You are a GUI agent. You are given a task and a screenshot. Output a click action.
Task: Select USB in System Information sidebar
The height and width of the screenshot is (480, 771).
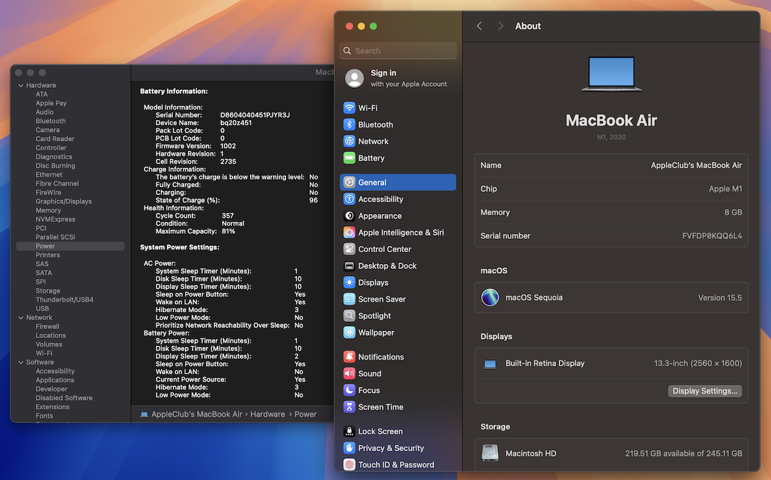point(42,309)
